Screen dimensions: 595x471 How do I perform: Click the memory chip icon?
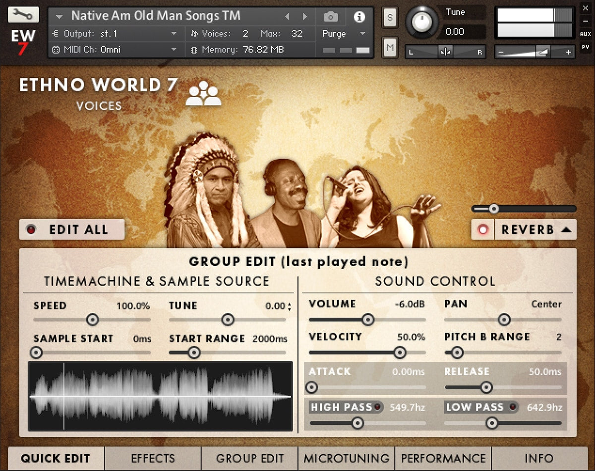194,50
